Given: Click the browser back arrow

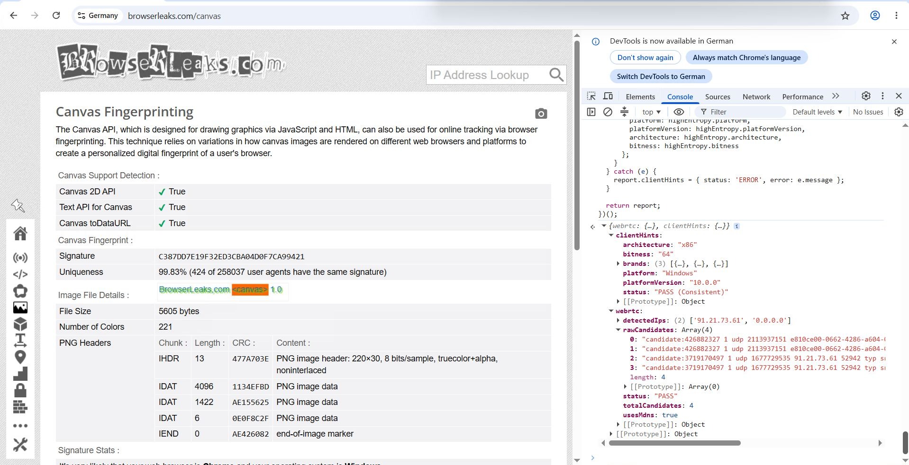Looking at the screenshot, I should (13, 16).
